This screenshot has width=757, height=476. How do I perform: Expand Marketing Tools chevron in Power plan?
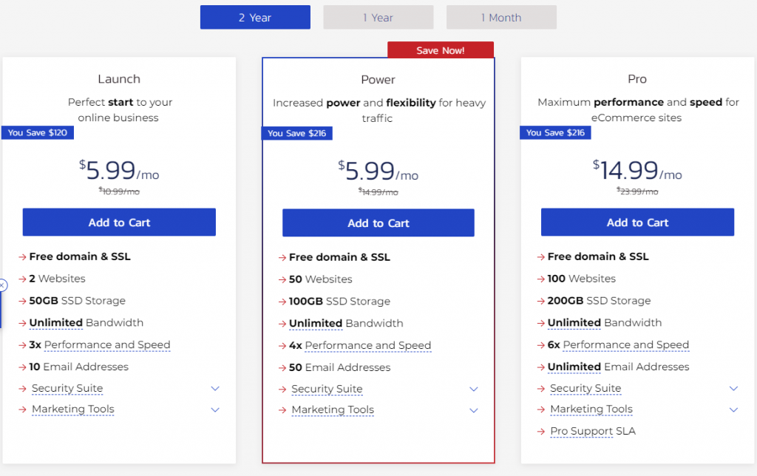point(474,410)
